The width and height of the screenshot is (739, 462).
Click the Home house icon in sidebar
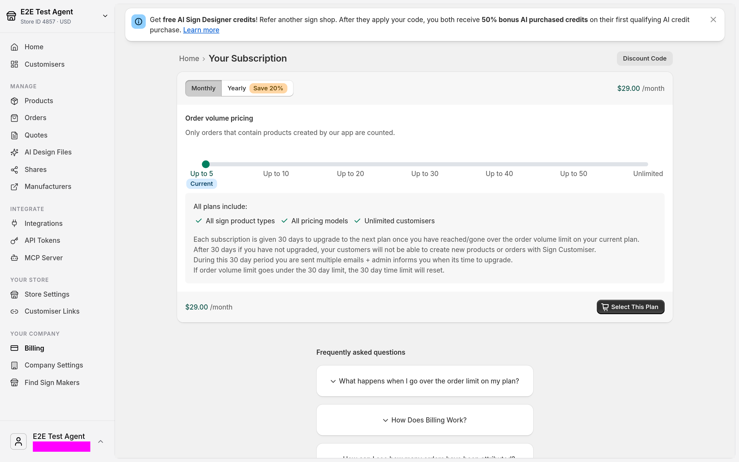coord(14,47)
